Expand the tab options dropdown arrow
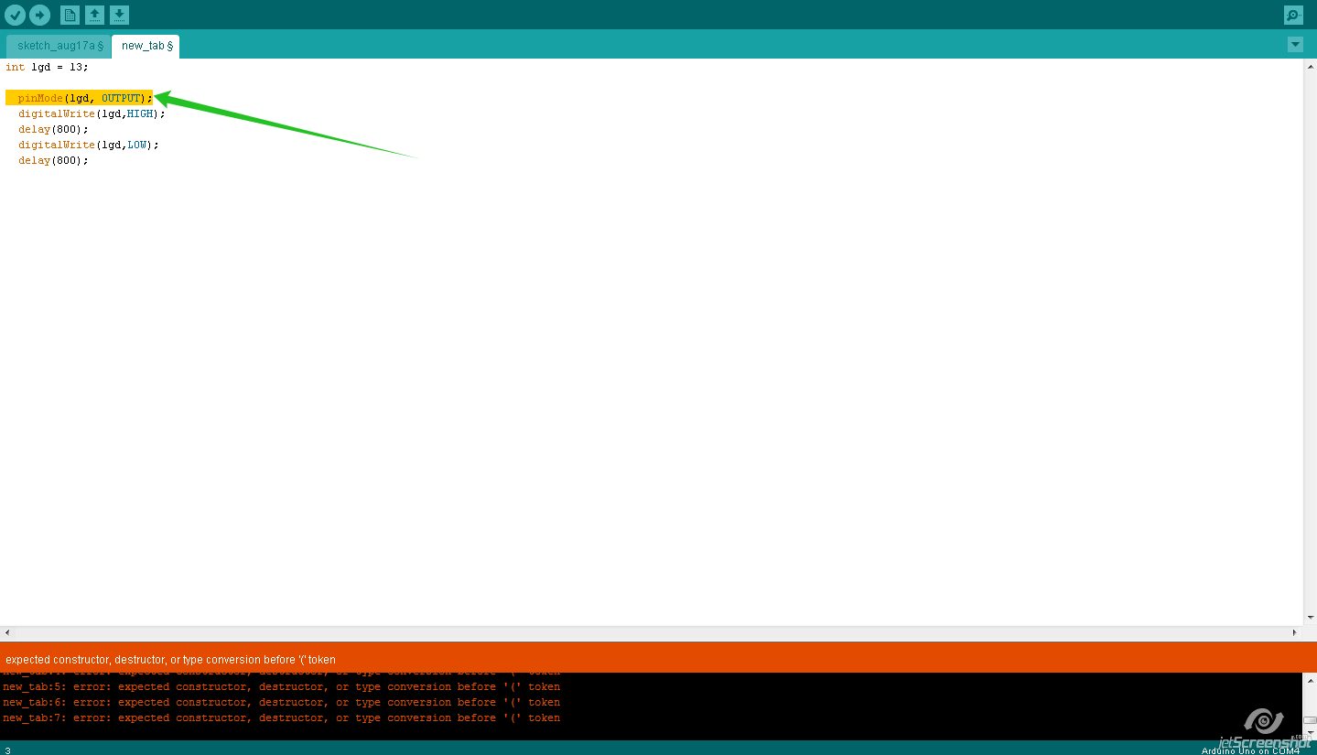The width and height of the screenshot is (1317, 755). 1294,45
